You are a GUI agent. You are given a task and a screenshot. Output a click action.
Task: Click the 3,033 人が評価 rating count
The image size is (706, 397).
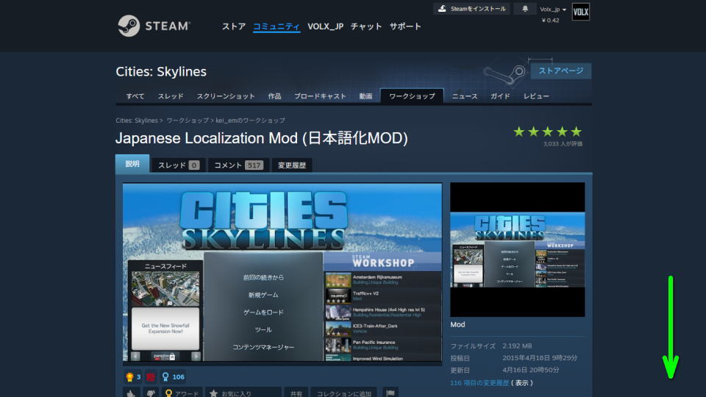click(x=563, y=144)
